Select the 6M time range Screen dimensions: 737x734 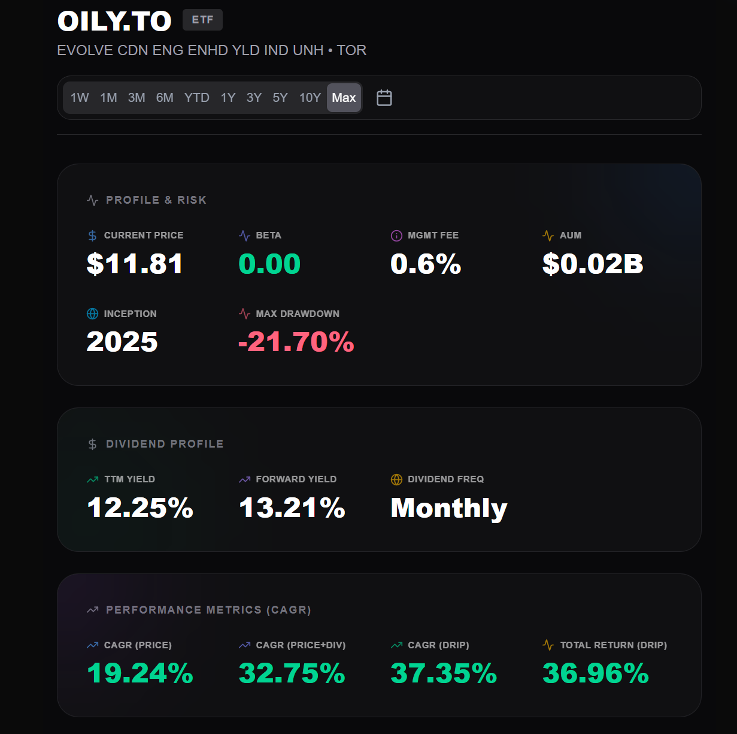[165, 98]
